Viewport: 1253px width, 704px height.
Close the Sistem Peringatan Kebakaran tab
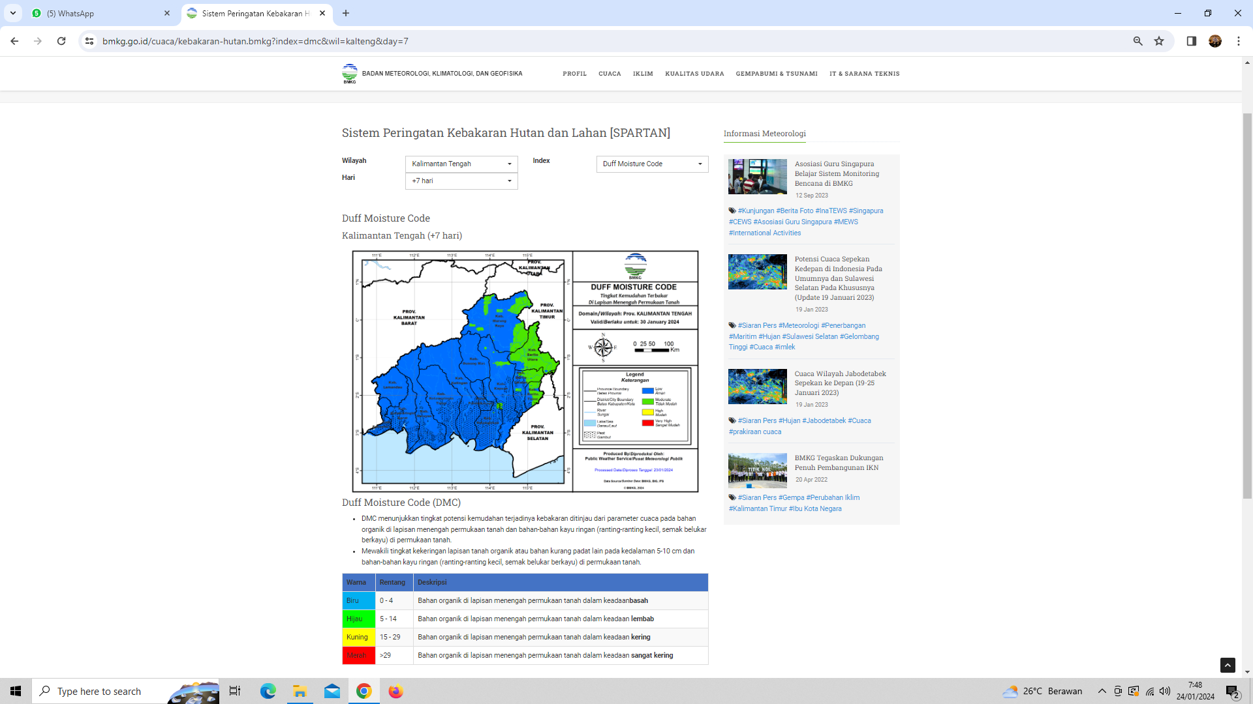pyautogui.click(x=322, y=13)
